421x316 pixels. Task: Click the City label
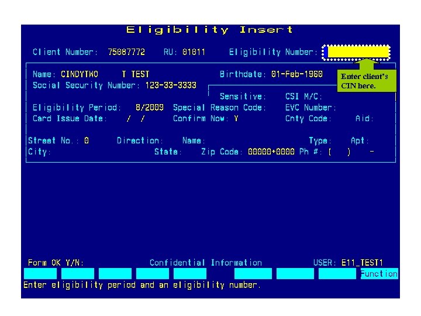coord(40,152)
